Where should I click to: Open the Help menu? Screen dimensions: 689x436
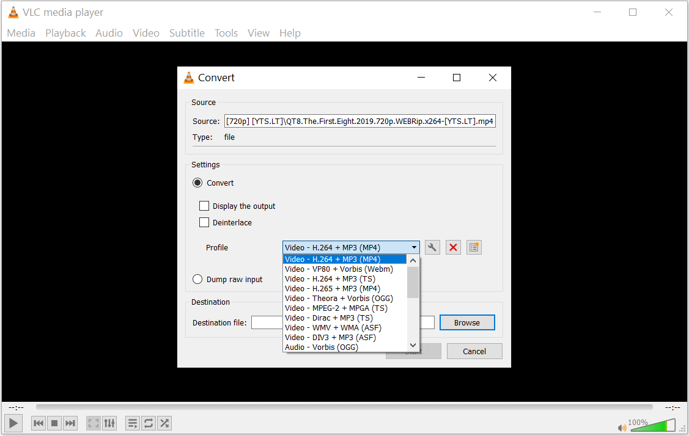[x=290, y=33]
